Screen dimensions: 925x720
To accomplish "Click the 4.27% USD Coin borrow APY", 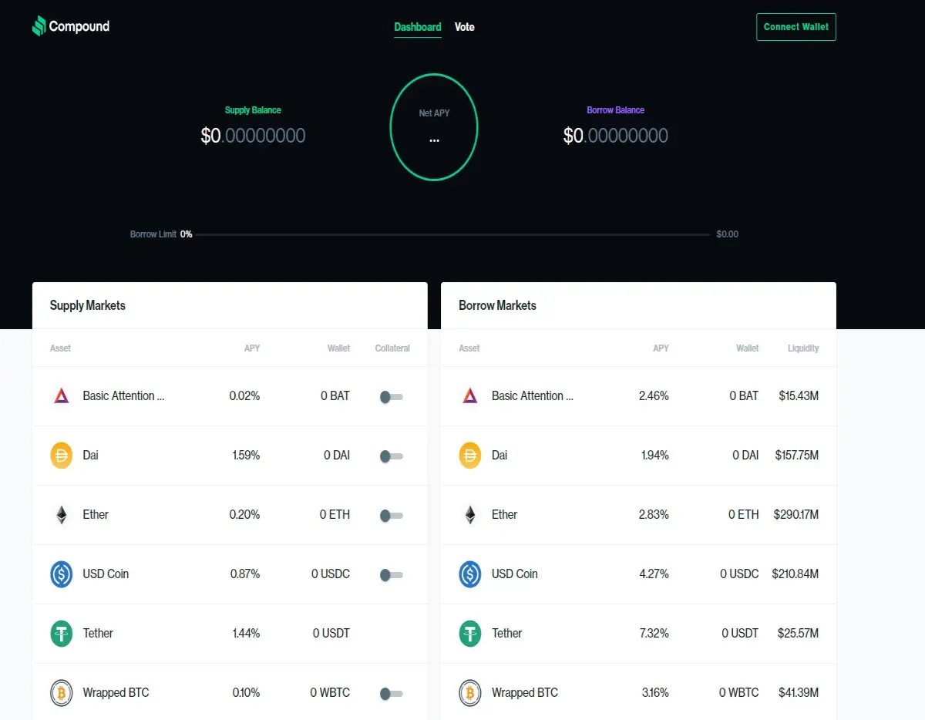I will tap(654, 574).
